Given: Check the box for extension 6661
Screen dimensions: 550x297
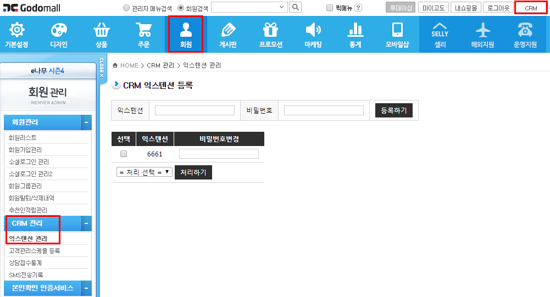Looking at the screenshot, I should pyautogui.click(x=124, y=154).
